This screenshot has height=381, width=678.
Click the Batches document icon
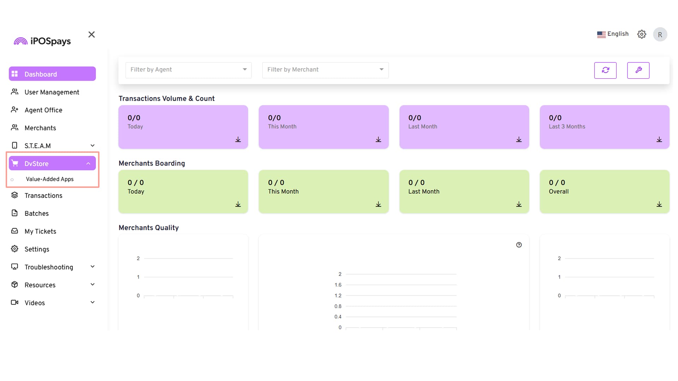(x=14, y=213)
